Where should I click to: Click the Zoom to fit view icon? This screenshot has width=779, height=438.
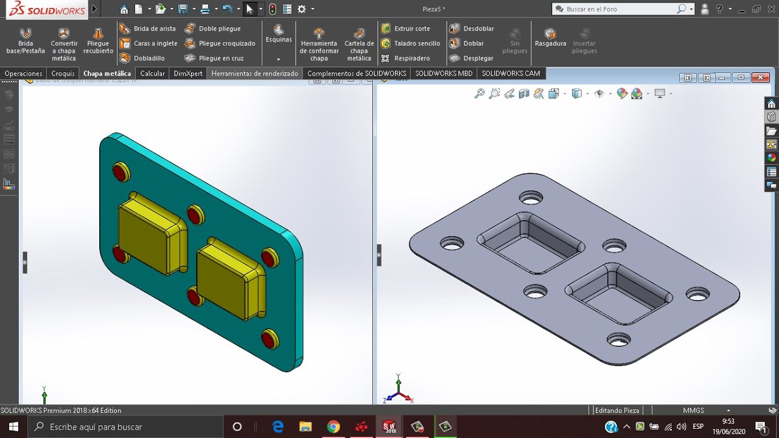pos(480,94)
